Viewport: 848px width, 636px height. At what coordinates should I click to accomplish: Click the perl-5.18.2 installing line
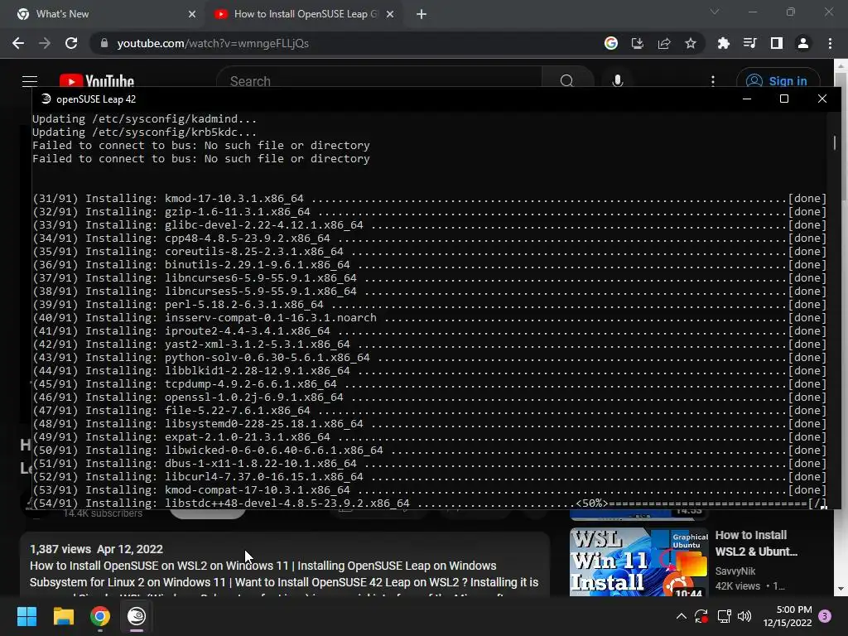pos(430,305)
